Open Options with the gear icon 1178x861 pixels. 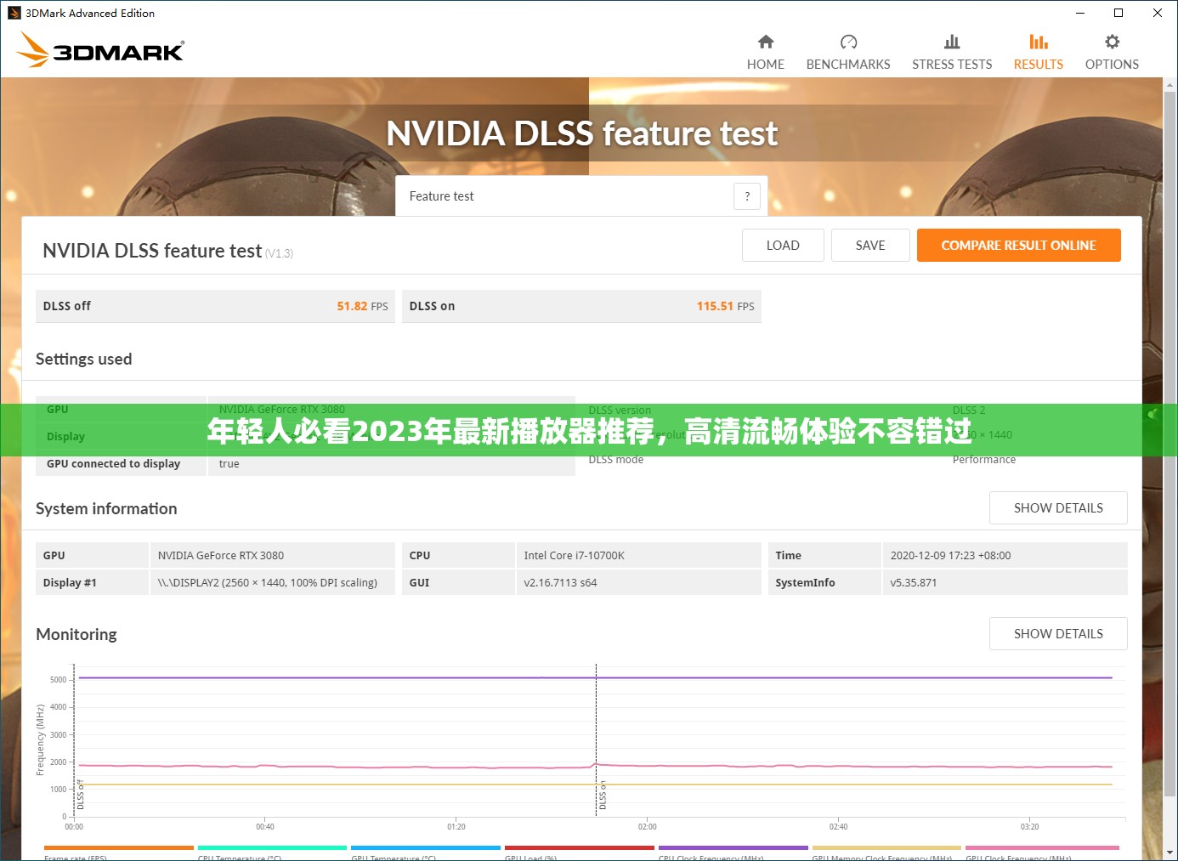1112,42
